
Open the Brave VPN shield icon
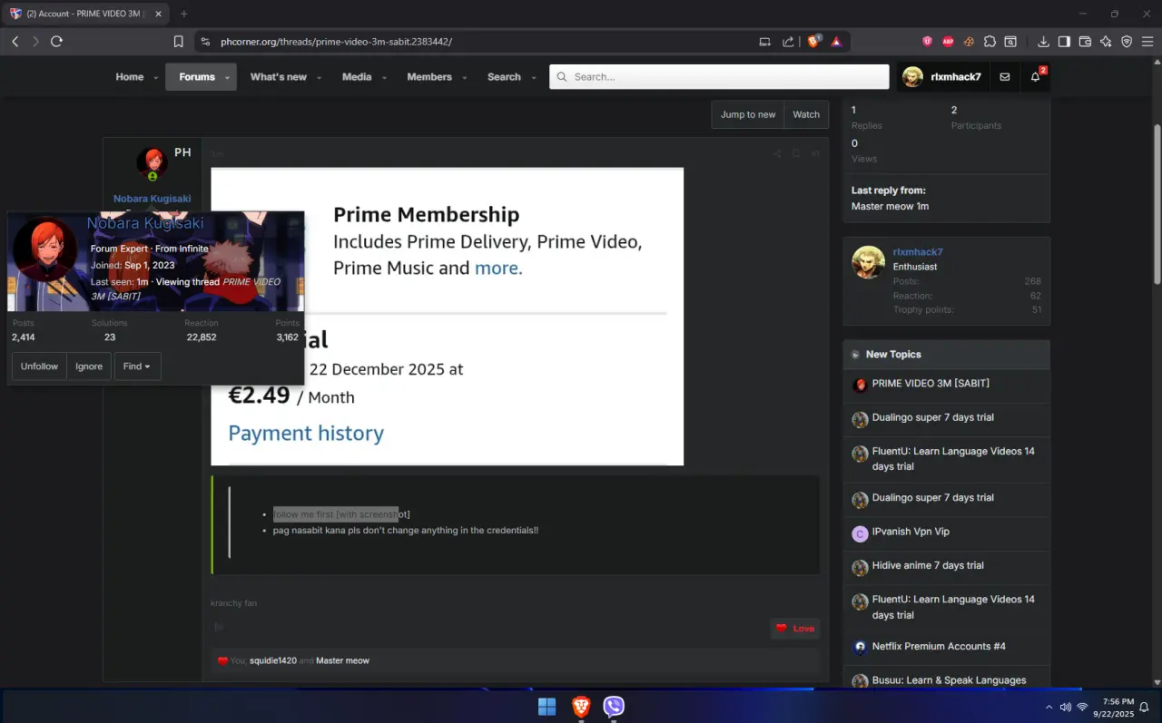1127,42
